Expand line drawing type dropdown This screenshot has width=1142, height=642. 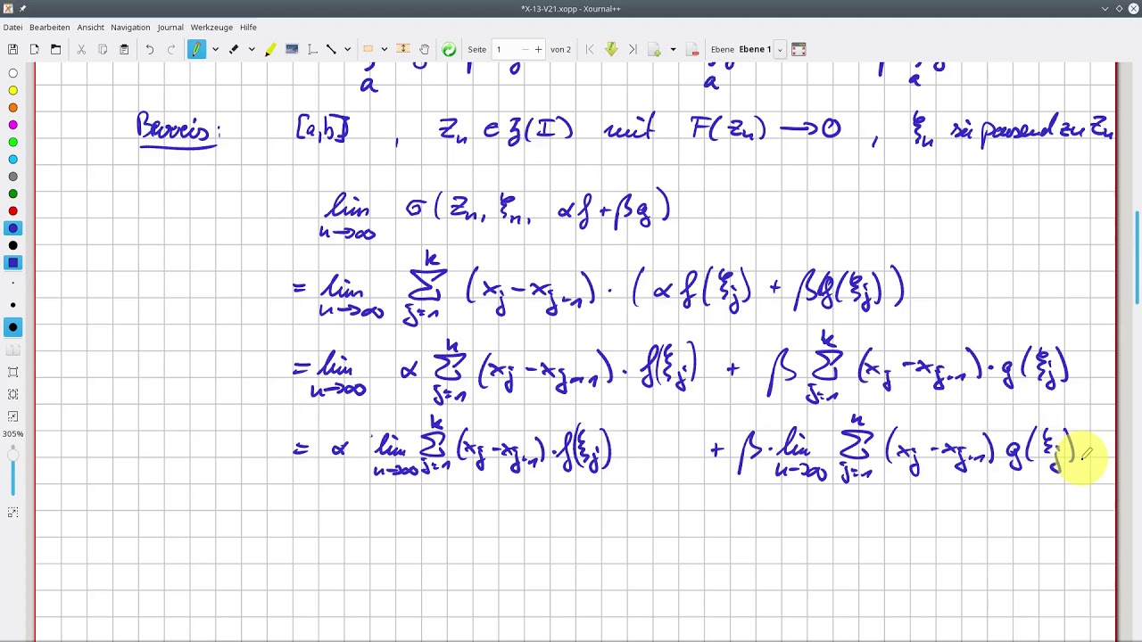click(347, 49)
